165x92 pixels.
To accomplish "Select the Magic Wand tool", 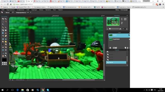I will [3, 24].
